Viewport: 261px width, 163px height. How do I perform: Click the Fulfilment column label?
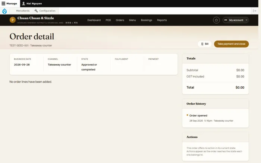pyautogui.click(x=122, y=59)
